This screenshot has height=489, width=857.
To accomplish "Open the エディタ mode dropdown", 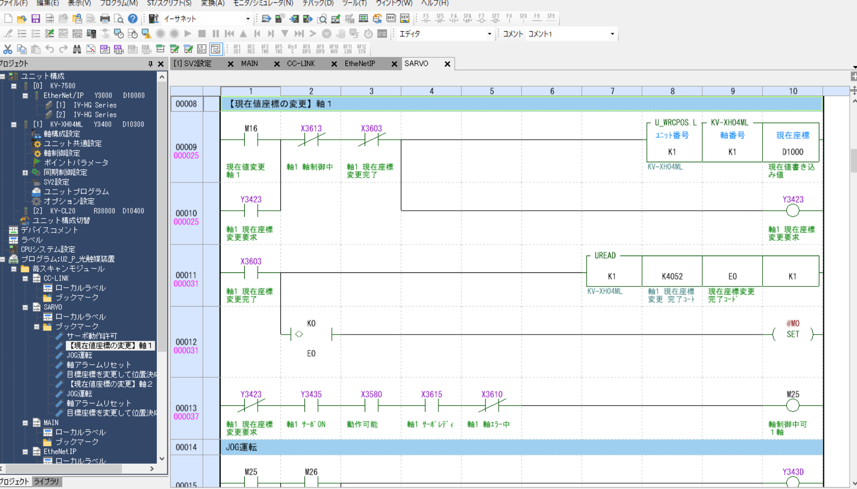I will click(x=489, y=34).
